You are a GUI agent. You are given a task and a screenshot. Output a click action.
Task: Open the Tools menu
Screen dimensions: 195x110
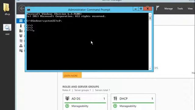click(x=180, y=9)
